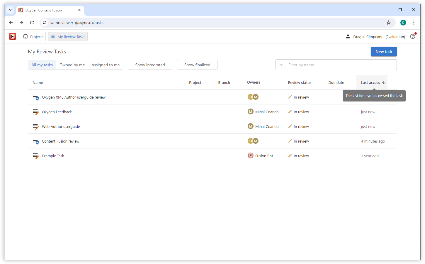Click the Owners column header
Screen dimensions: 425x264
254,82
